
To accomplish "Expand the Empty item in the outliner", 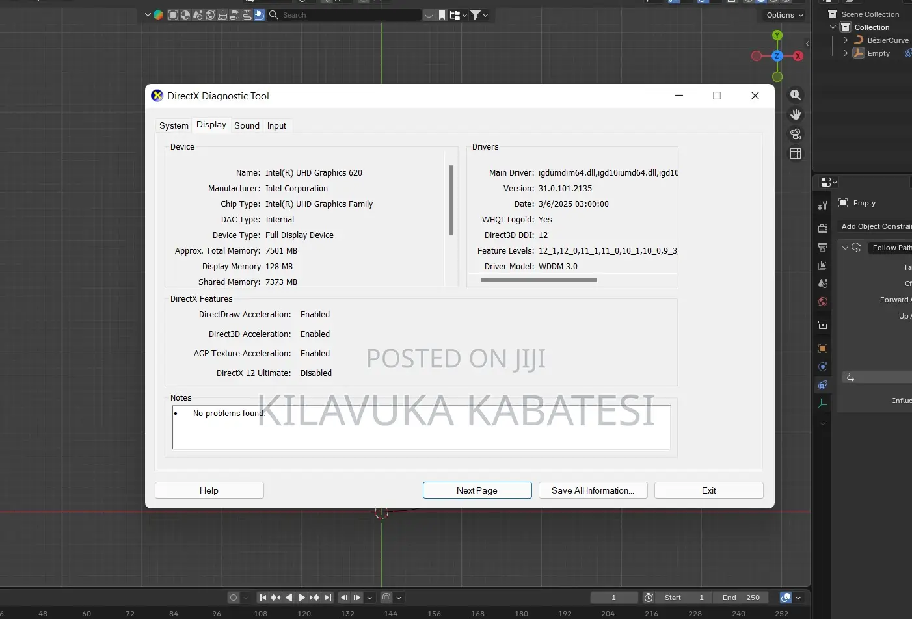I will click(x=846, y=53).
